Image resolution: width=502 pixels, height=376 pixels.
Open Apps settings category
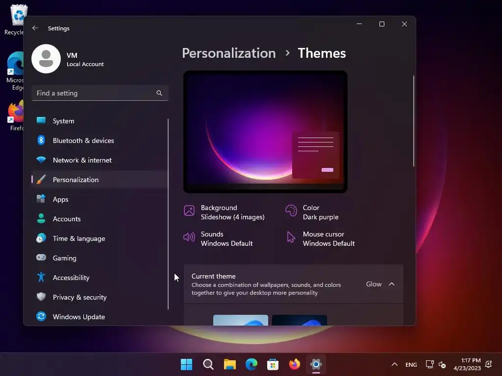coord(99,199)
